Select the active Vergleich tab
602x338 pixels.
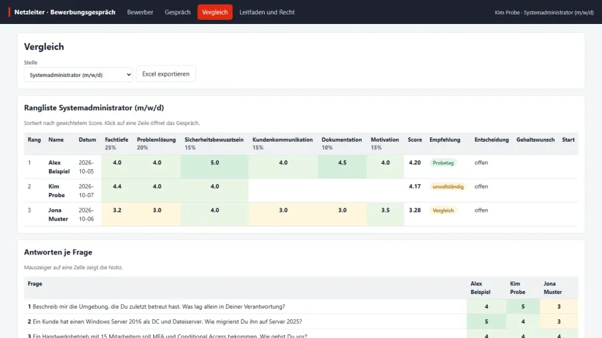215,12
